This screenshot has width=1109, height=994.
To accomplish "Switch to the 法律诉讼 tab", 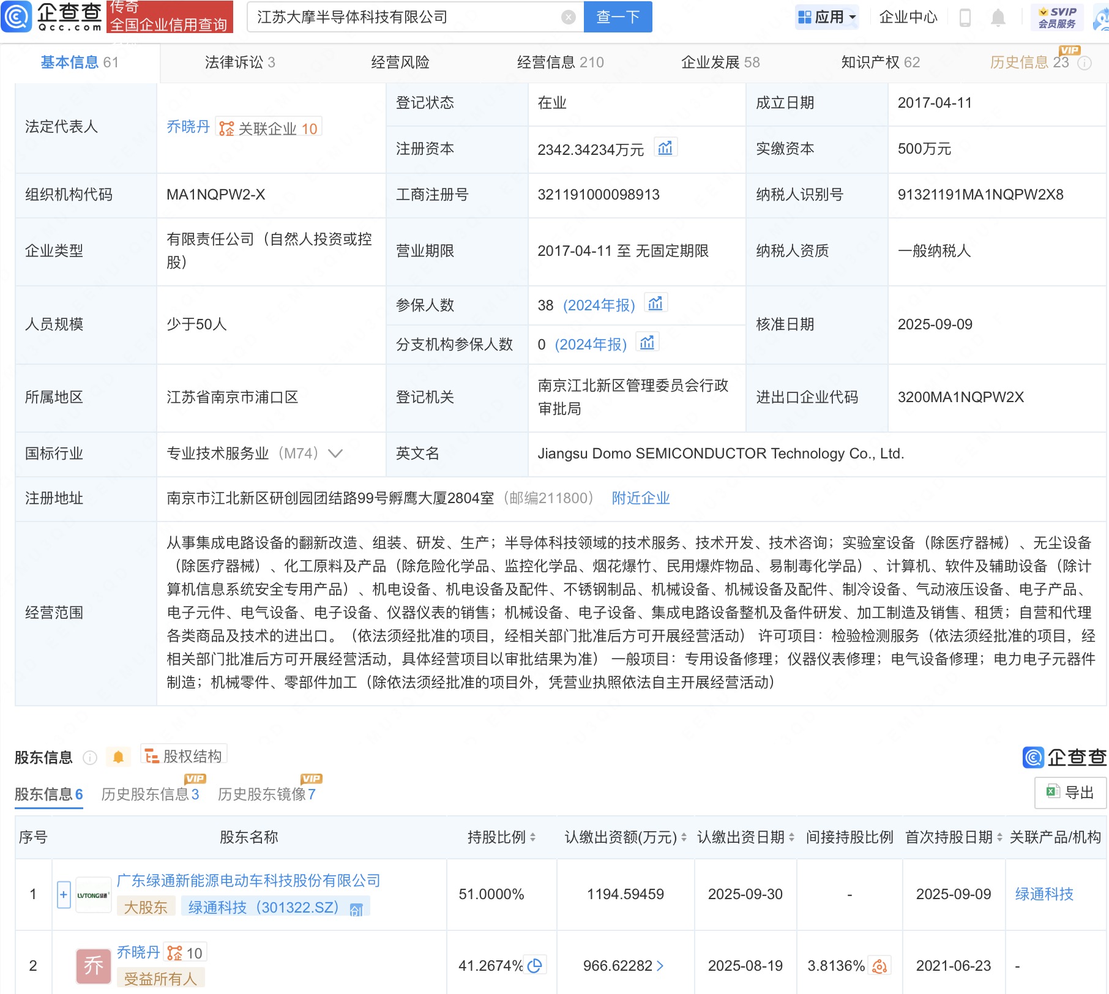I will tap(239, 62).
